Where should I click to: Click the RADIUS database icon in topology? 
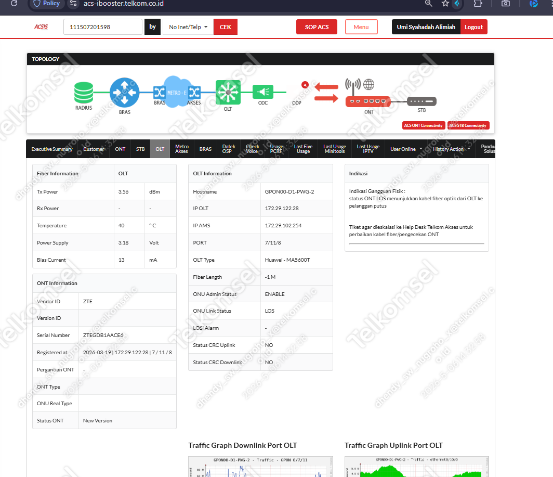84,93
